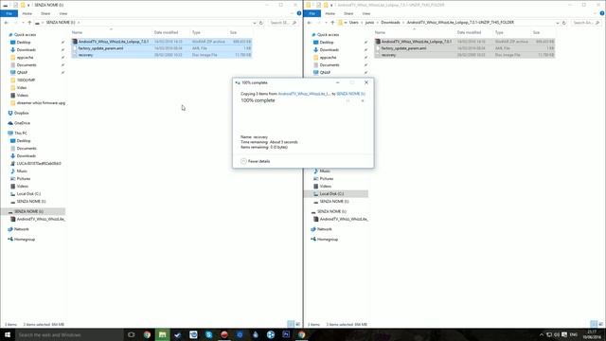Click search box in left window
Viewport: 606px width, 341px height.
pos(283,23)
